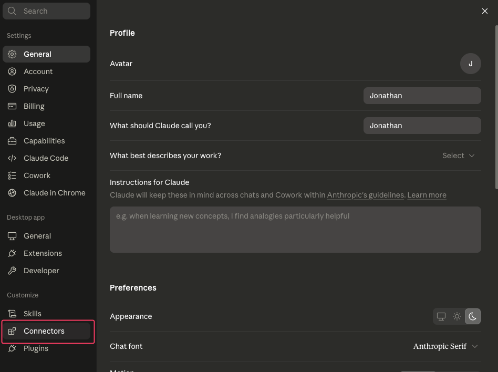
Task: Click the magnifier icon in Search box
Action: [x=12, y=11]
